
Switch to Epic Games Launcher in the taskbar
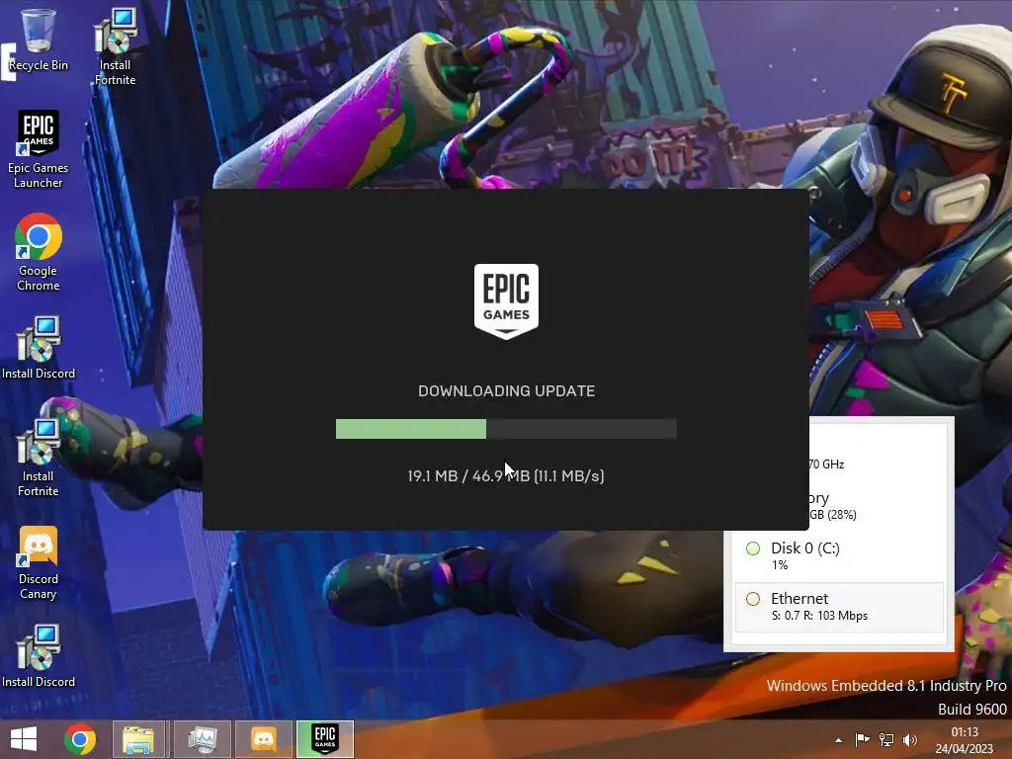click(x=325, y=739)
